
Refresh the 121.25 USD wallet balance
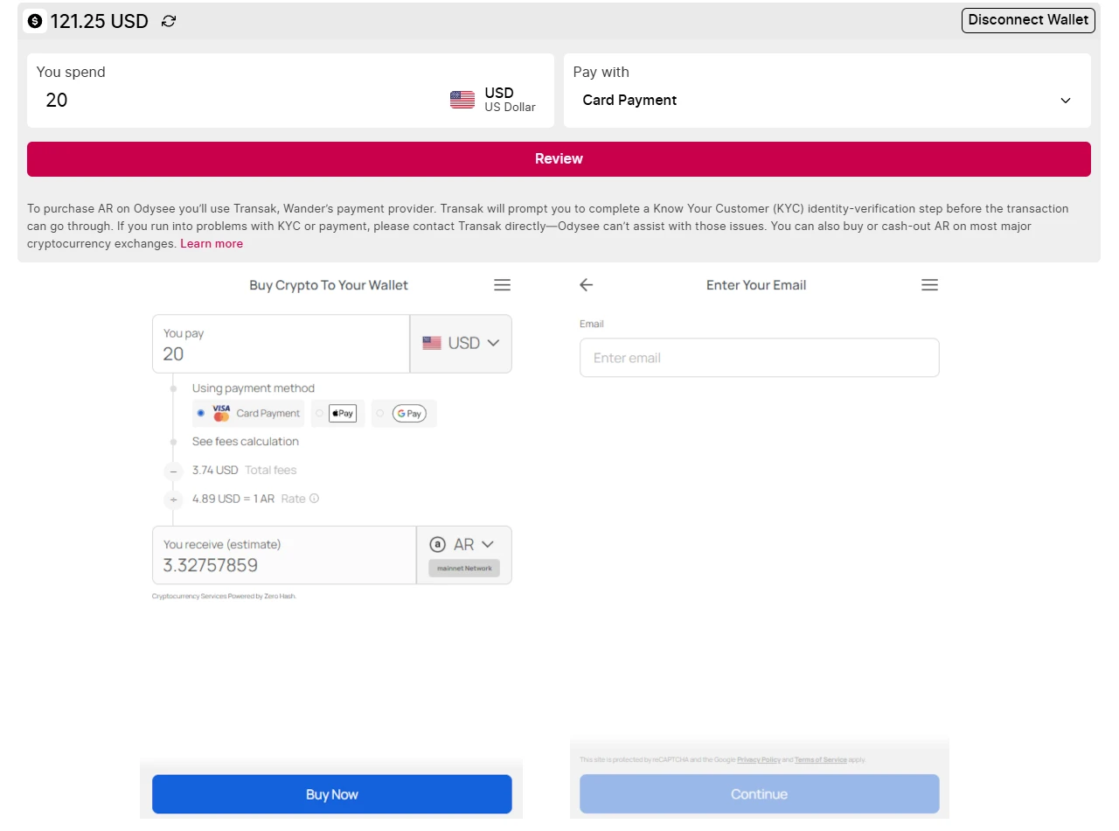[x=169, y=21]
